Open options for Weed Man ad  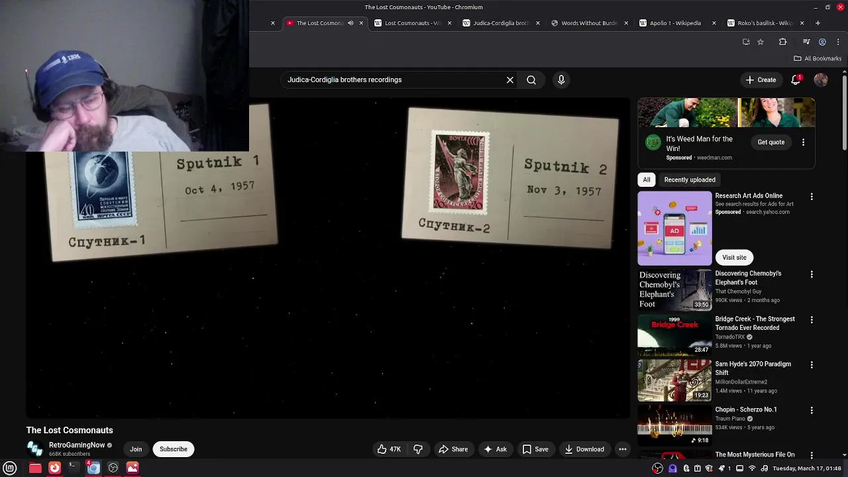(x=803, y=142)
